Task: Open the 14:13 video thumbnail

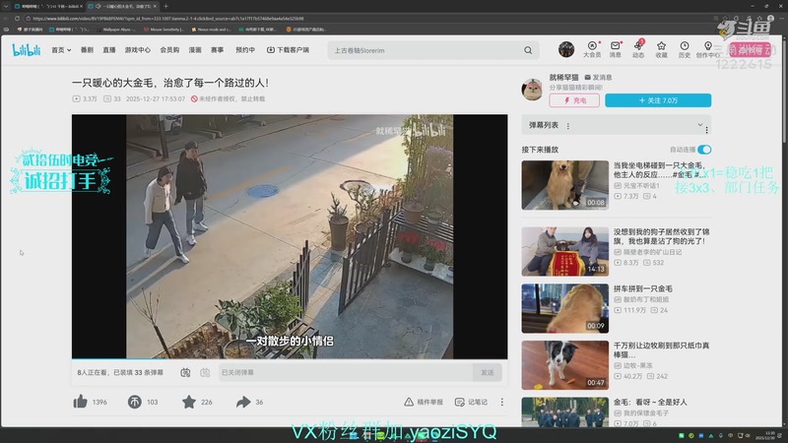Action: 564,251
